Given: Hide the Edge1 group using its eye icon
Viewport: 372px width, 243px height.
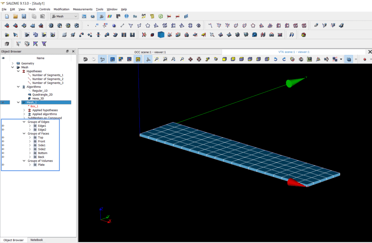Looking at the screenshot, I should [x=3, y=125].
